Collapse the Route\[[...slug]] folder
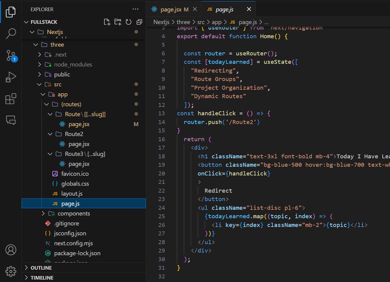Viewport: 390px width, 282px height. tap(84, 114)
